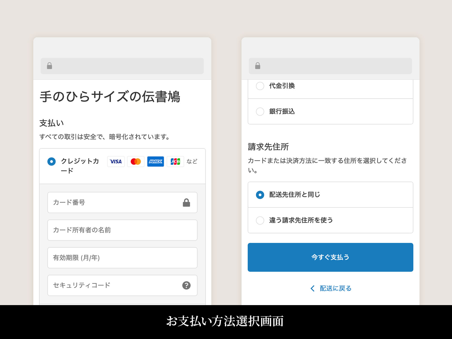452x339 pixels.
Task: Click the back chevron beside 配送に戻る
Action: coord(312,288)
